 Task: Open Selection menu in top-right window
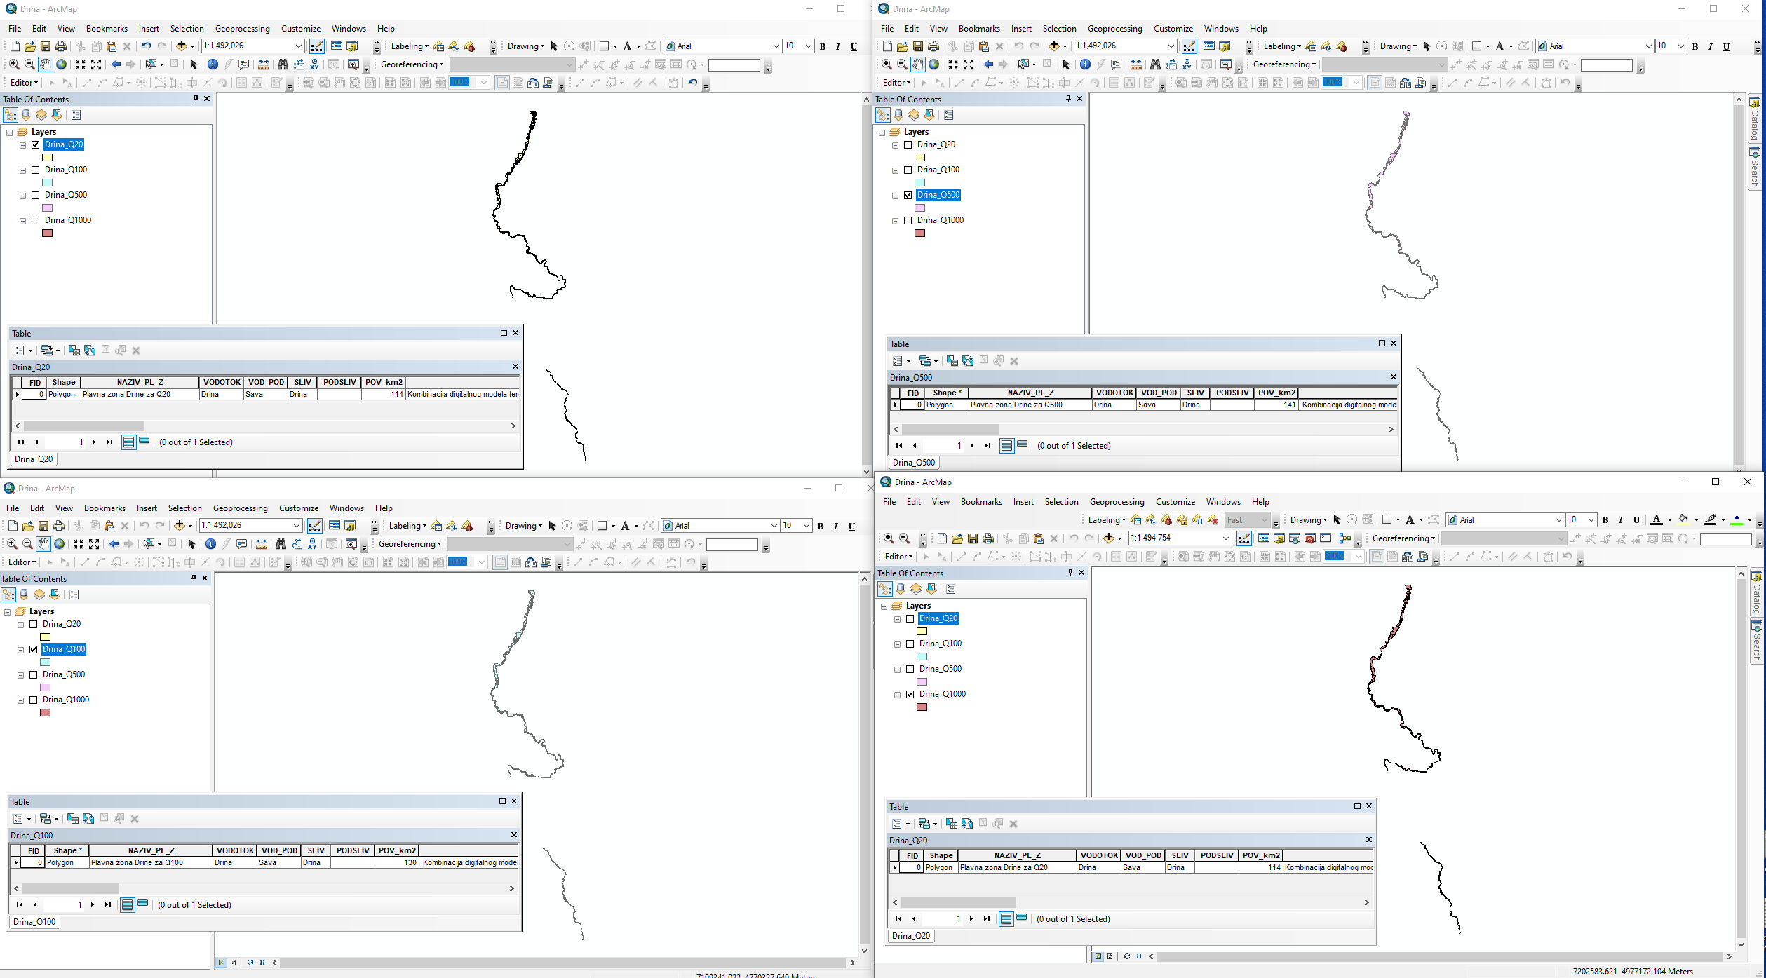tap(1059, 29)
